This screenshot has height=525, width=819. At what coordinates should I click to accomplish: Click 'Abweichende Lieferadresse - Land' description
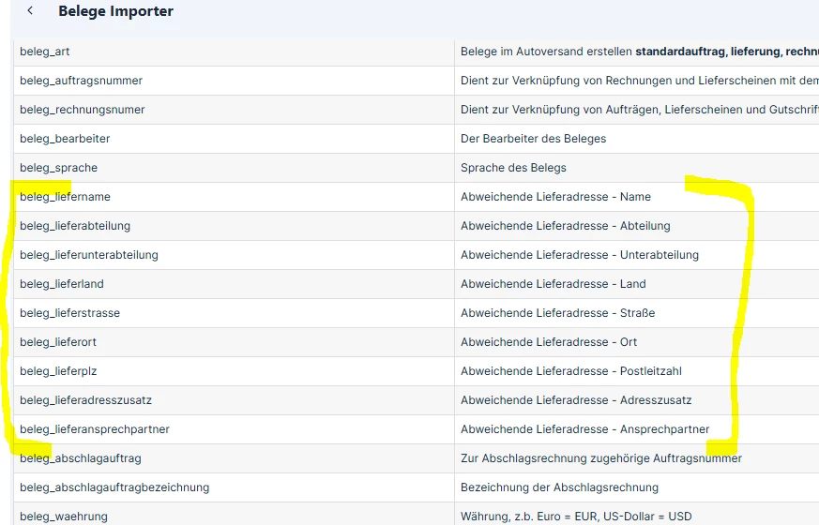click(554, 284)
